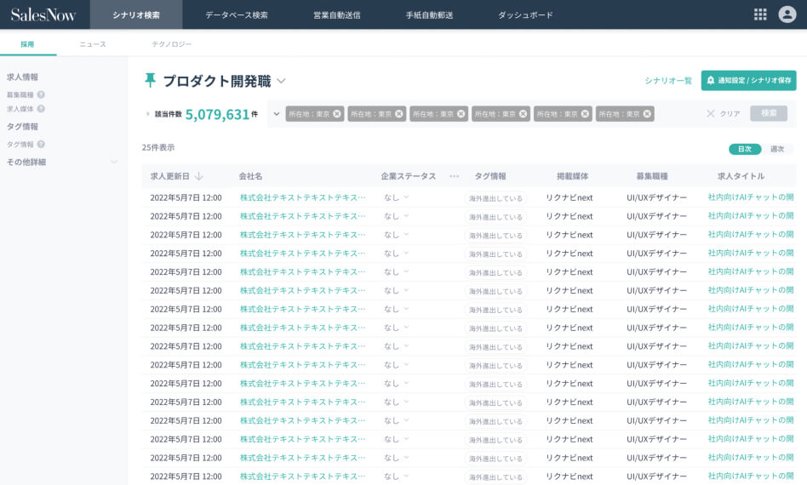807x485 pixels.
Task: Click the 2022年5月7日 12:00 date in the first row
Action: pos(186,197)
